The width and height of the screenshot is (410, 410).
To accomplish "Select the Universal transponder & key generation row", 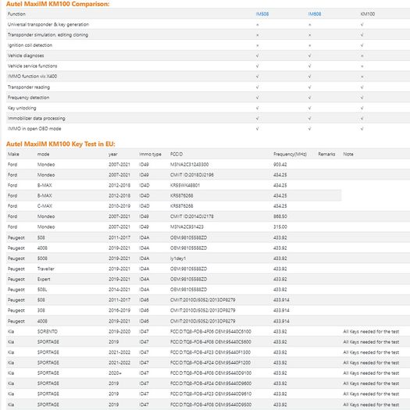I will [x=209, y=24].
